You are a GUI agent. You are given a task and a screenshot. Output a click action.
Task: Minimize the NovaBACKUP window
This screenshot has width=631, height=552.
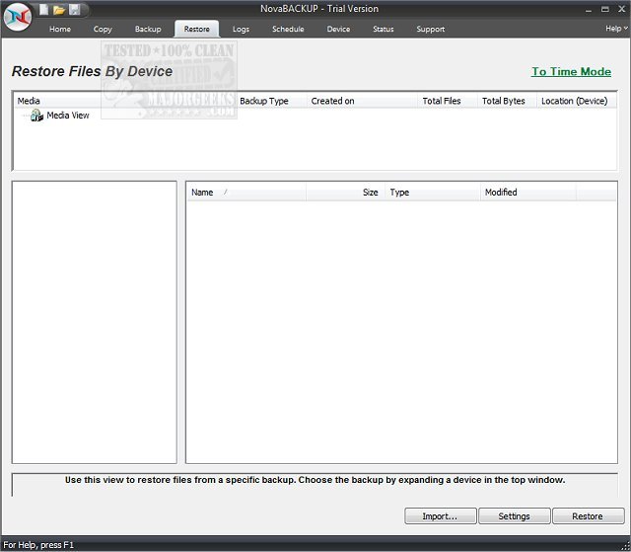click(589, 9)
